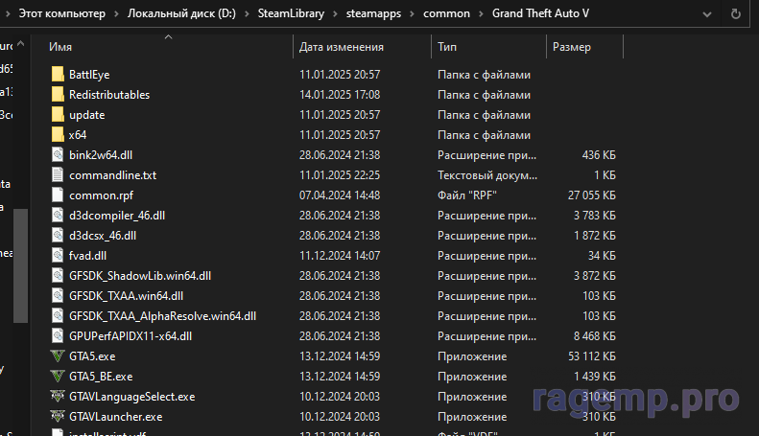Select the Redistributables folder name

pos(109,95)
